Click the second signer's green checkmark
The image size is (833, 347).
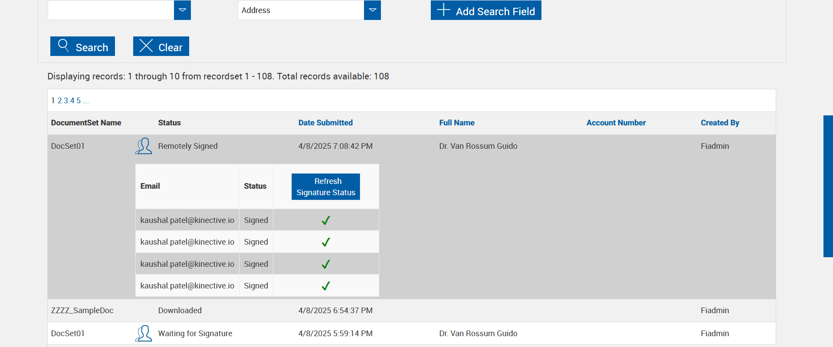tap(326, 242)
